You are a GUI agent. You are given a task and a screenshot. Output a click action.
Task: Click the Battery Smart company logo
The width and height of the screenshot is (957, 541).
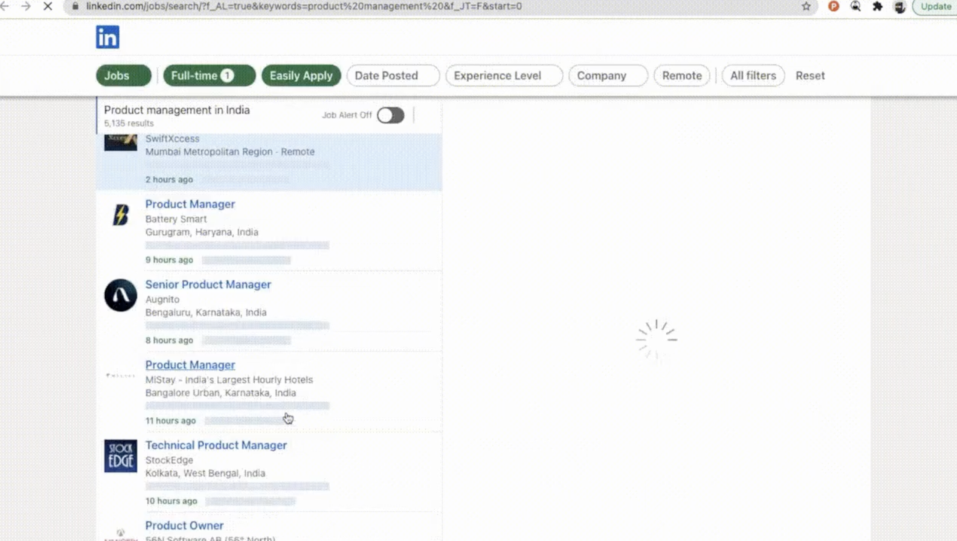click(121, 215)
